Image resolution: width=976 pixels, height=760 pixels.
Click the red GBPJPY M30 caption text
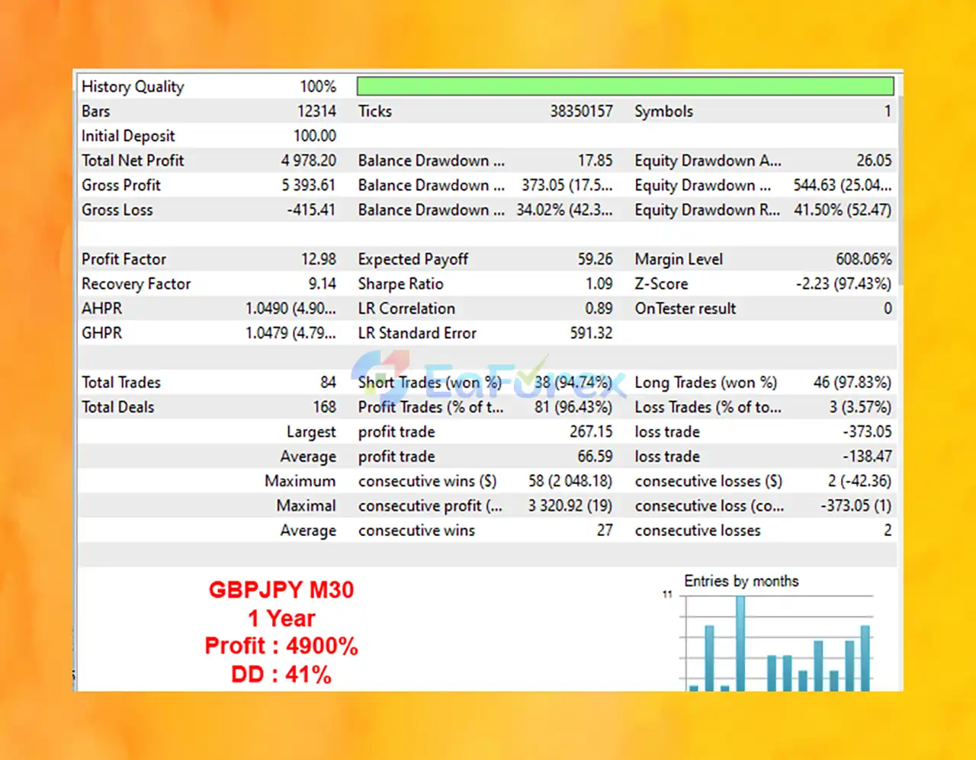click(x=281, y=589)
